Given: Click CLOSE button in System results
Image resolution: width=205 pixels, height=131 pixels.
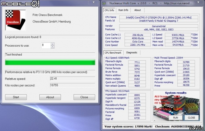Looking at the screenshot, I should pos(192,118).
